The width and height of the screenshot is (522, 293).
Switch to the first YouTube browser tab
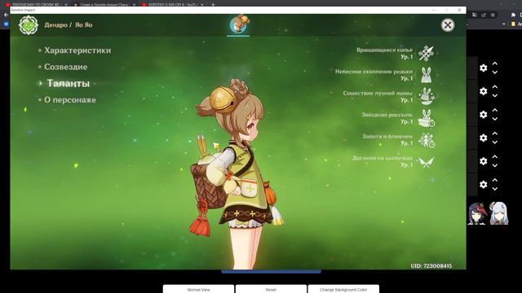(x=35, y=4)
